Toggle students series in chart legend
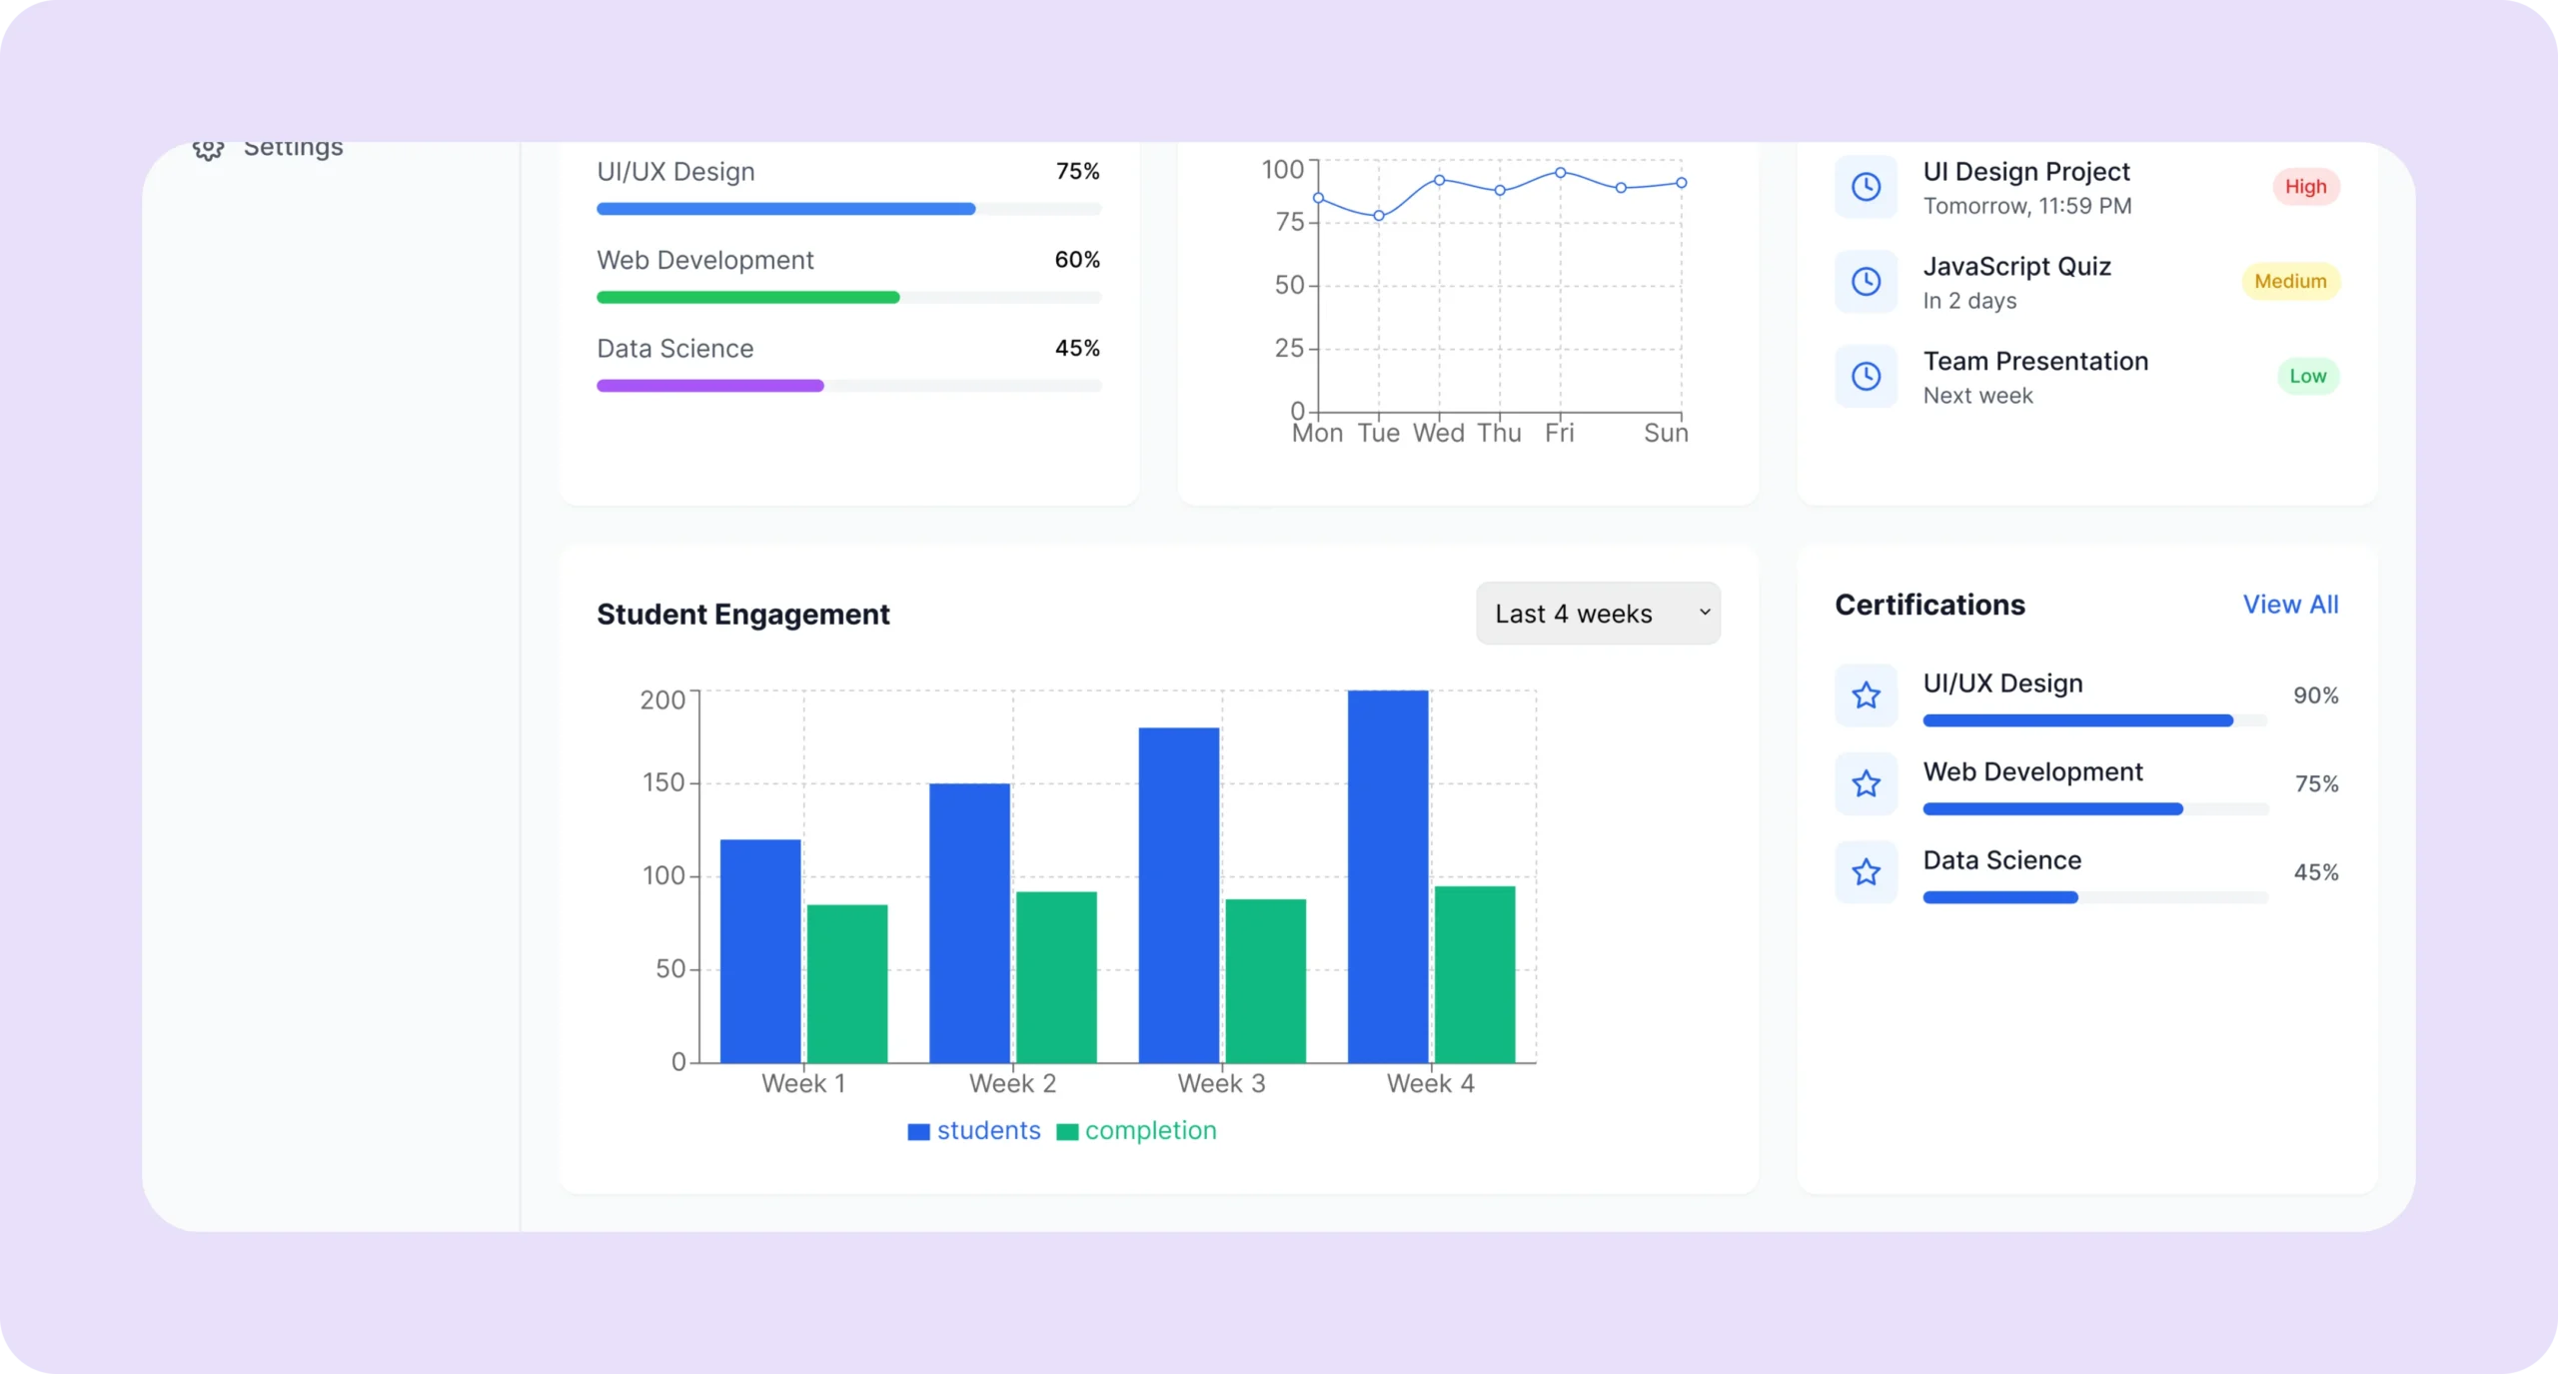 (974, 1131)
